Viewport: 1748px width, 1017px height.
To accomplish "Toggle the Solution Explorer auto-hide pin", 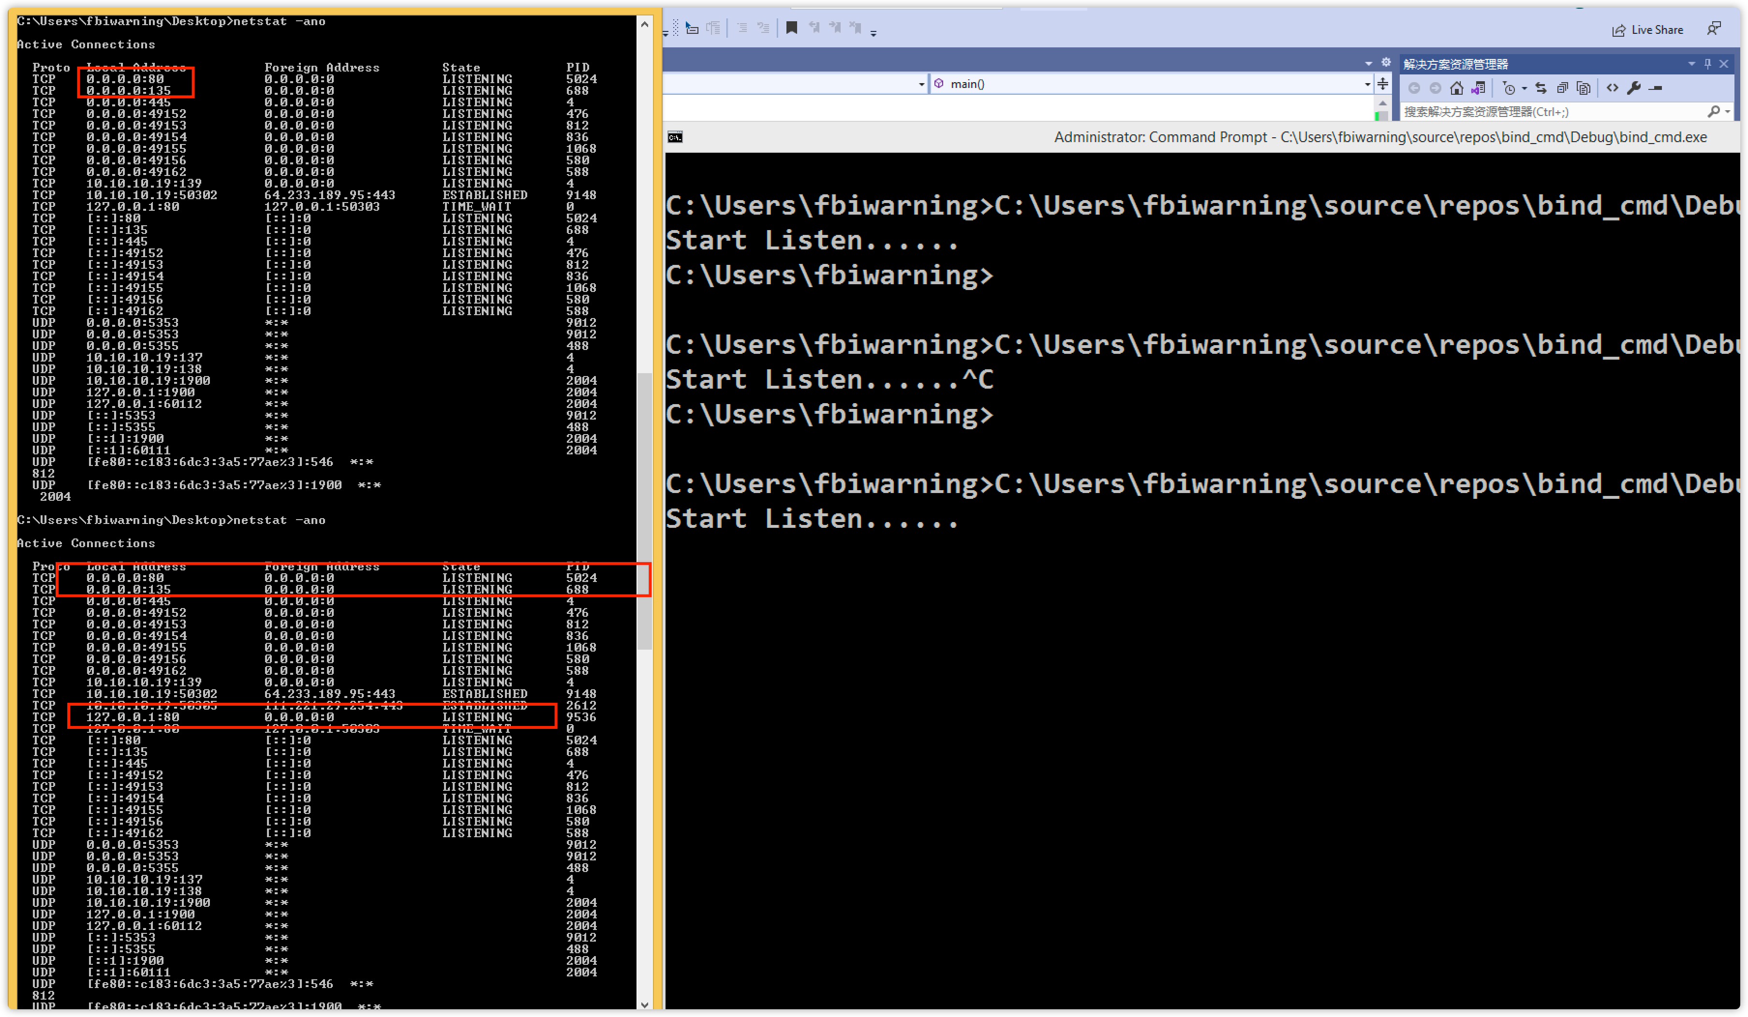I will (x=1708, y=64).
